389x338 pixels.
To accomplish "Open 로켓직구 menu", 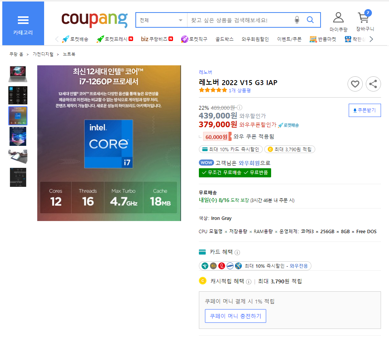I will (194, 39).
